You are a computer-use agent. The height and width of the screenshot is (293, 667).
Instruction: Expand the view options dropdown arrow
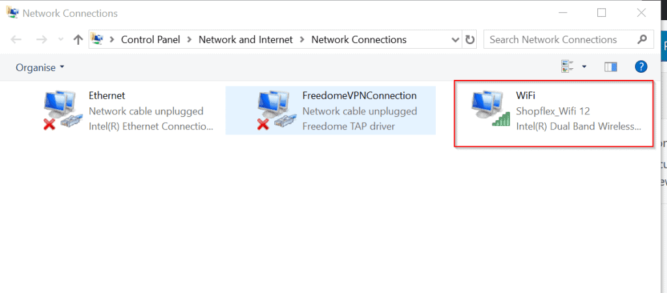[584, 66]
